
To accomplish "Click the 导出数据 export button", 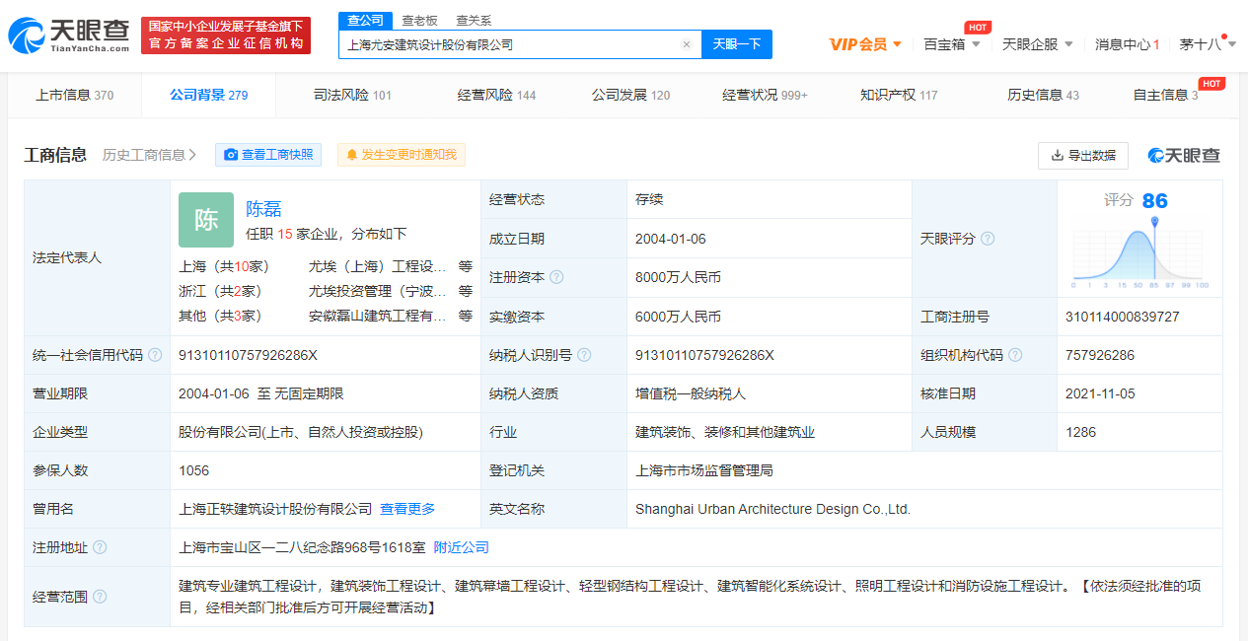I will (1082, 155).
